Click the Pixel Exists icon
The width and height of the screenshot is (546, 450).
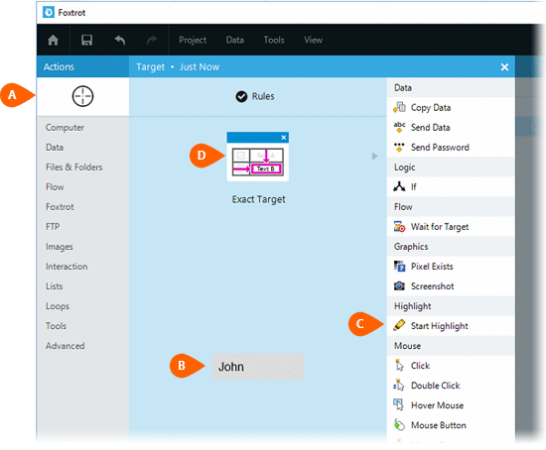coord(399,267)
